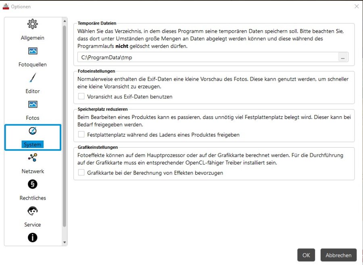The image size is (363, 265).
Task: Open the Netzwerk nodes icon
Action: (x=33, y=157)
